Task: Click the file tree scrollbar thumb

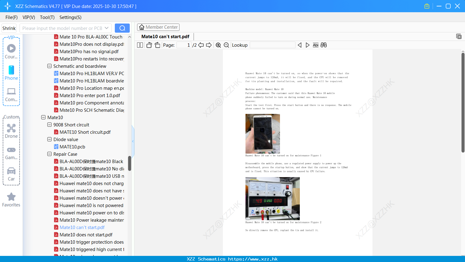Action: point(129,163)
